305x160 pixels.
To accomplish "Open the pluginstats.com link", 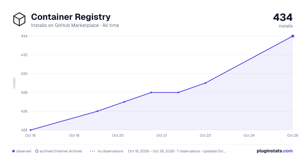I will [x=275, y=151].
